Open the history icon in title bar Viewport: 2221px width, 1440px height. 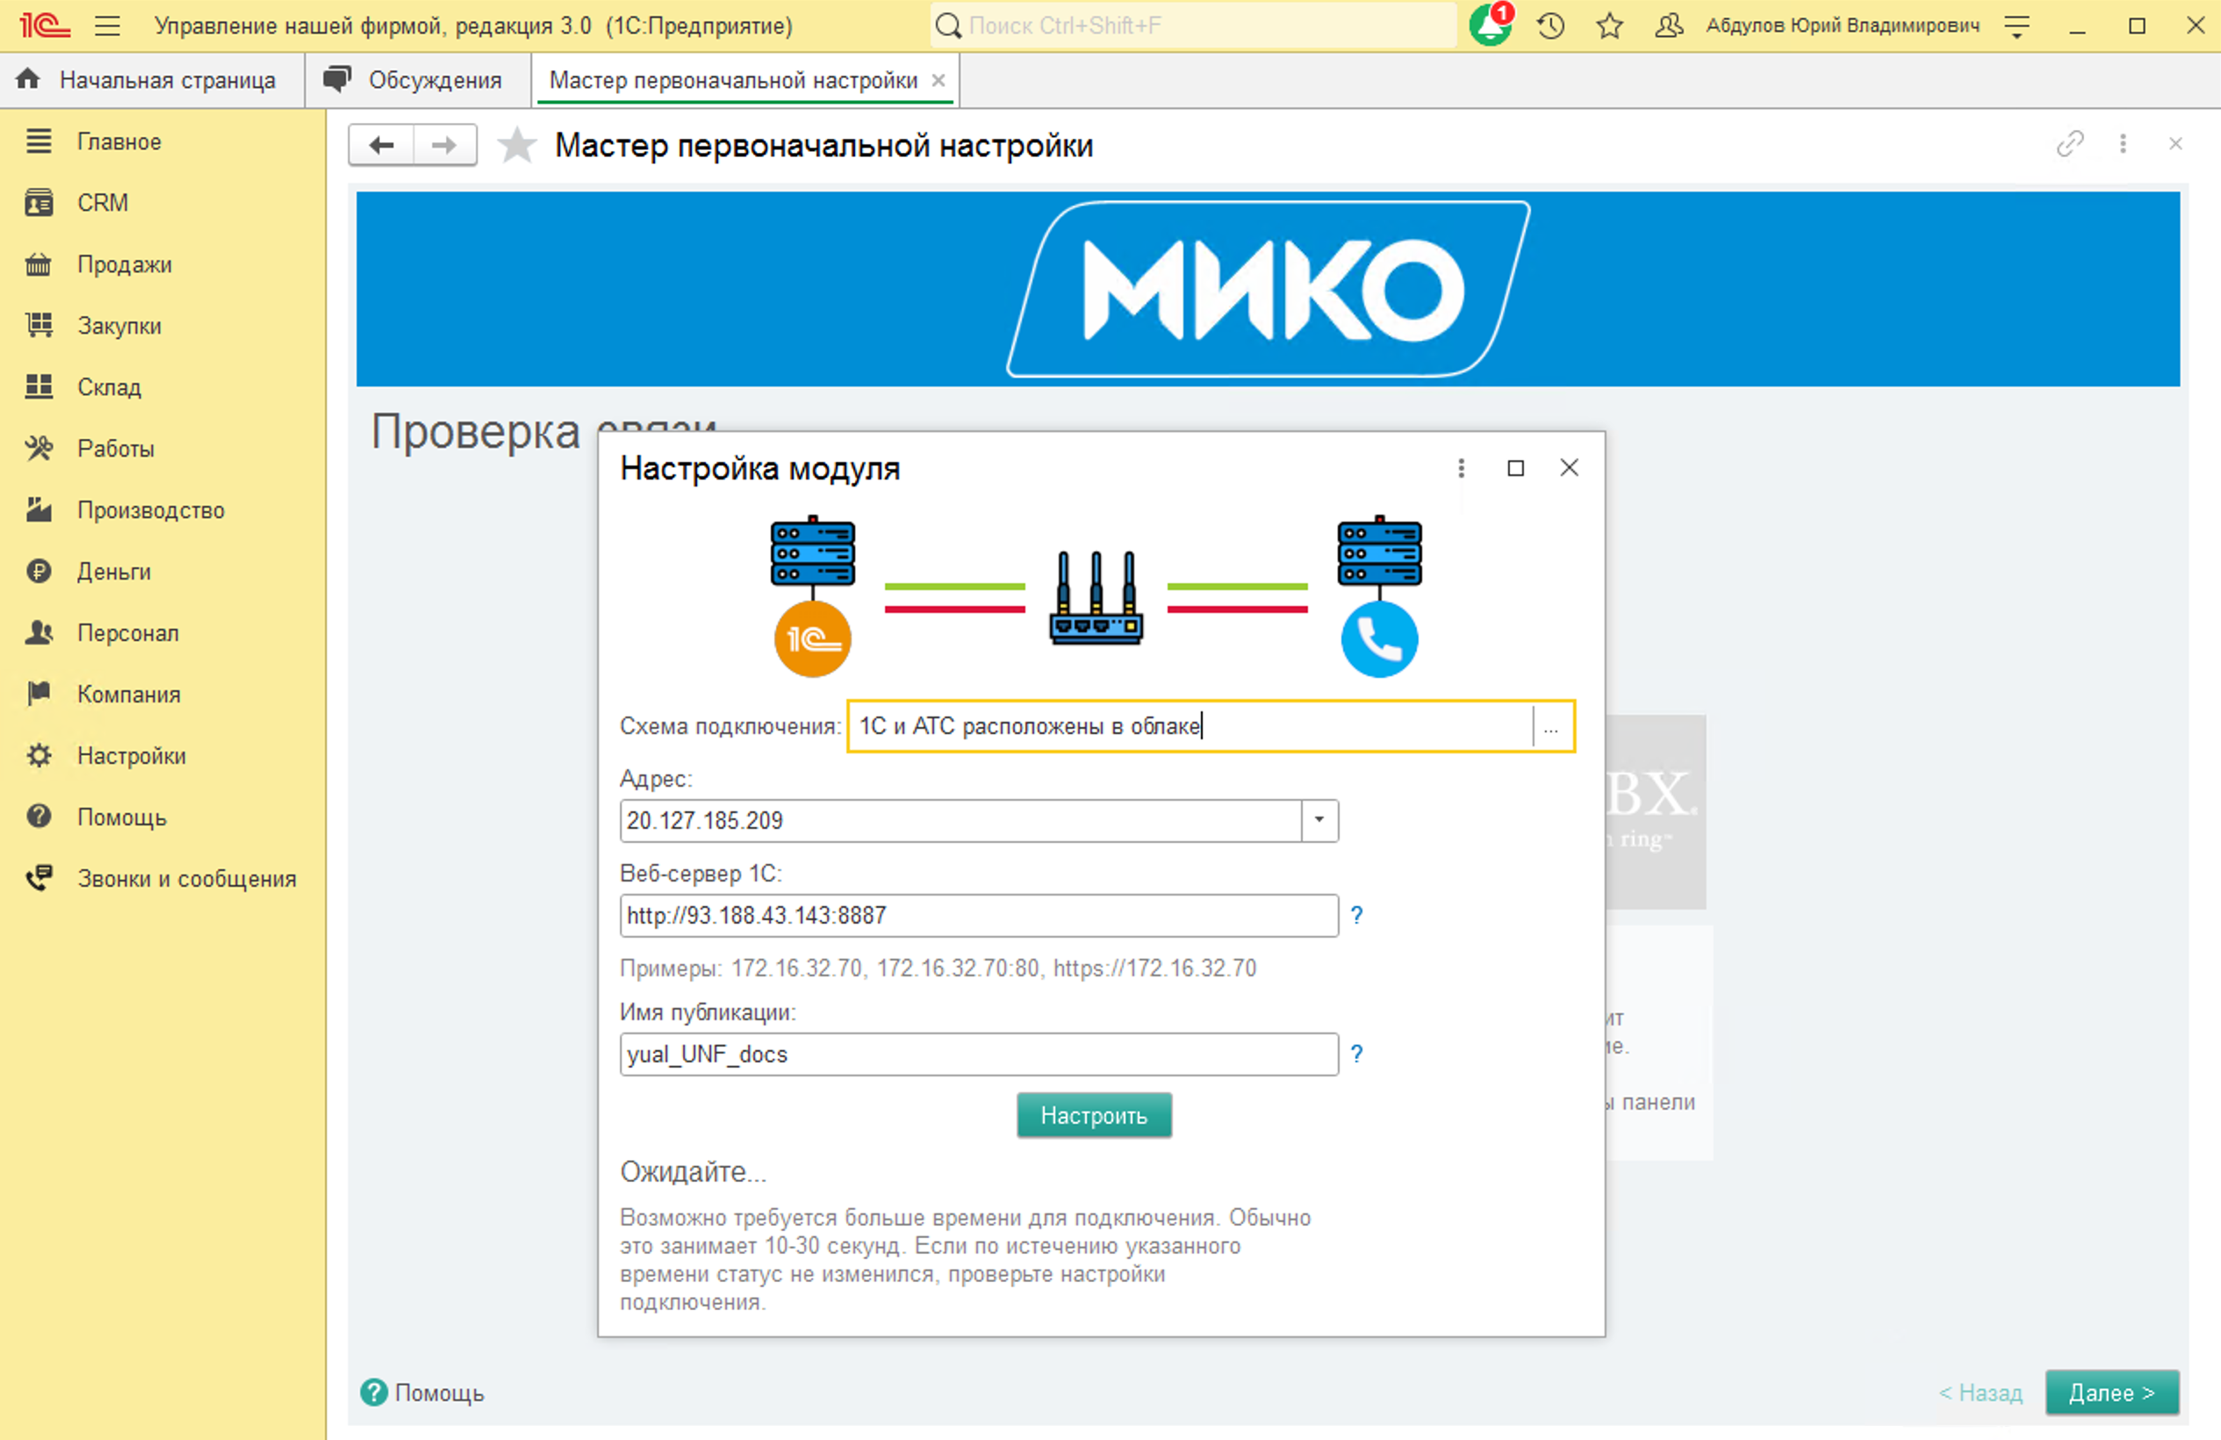coord(1551,25)
